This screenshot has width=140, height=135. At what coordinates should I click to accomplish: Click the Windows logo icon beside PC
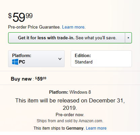coord(15,62)
